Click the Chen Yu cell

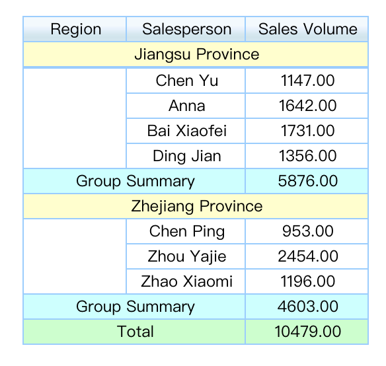click(186, 81)
